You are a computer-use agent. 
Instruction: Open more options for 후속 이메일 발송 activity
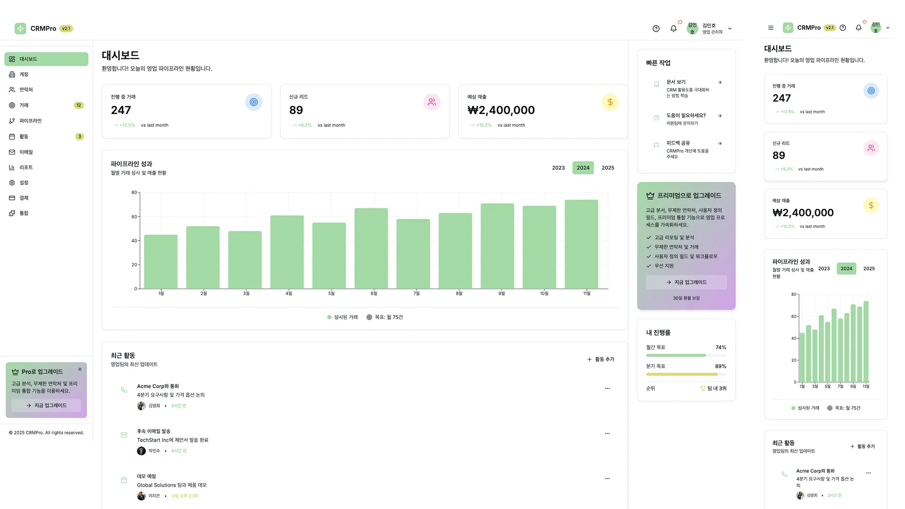click(x=607, y=434)
